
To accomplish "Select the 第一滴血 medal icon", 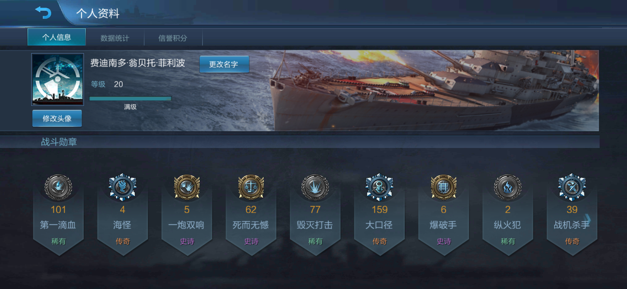I will click(x=58, y=187).
